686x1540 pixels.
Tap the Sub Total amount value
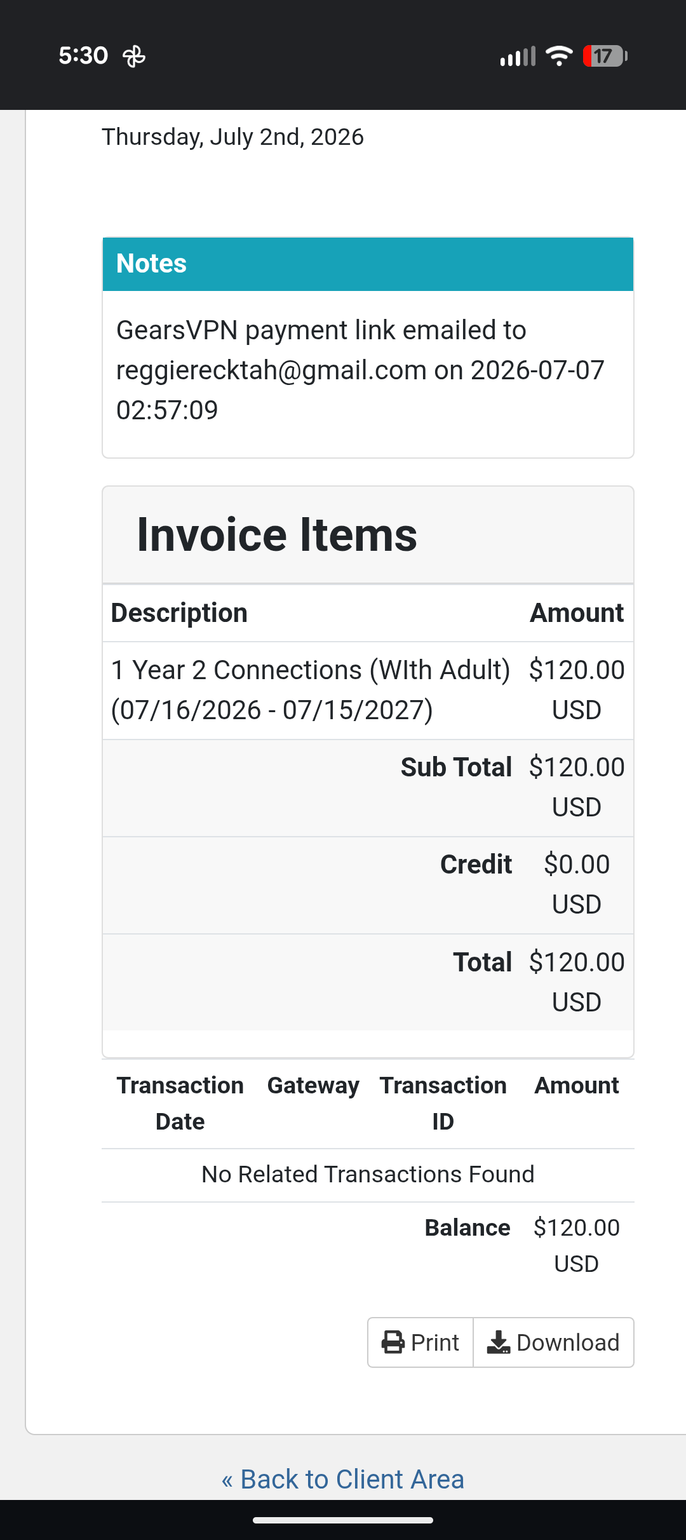pos(577,787)
